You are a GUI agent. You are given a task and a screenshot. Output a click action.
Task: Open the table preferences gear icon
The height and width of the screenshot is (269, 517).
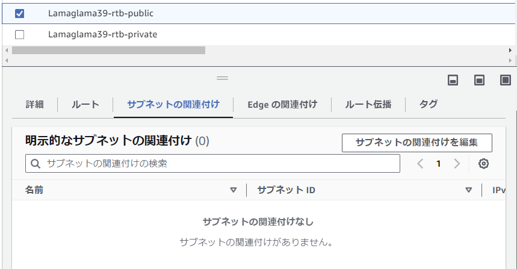pyautogui.click(x=483, y=164)
